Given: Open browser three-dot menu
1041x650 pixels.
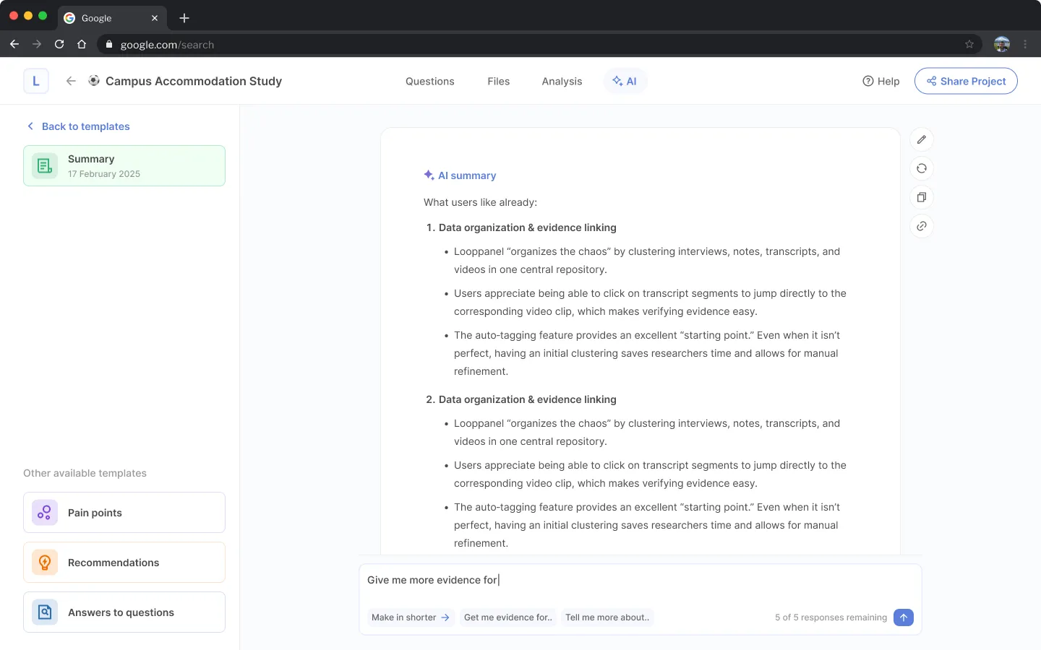Looking at the screenshot, I should click(x=1025, y=44).
